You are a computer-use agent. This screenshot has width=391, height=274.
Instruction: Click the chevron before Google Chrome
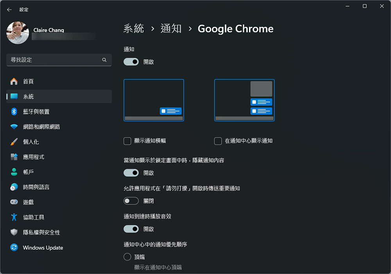click(x=190, y=29)
